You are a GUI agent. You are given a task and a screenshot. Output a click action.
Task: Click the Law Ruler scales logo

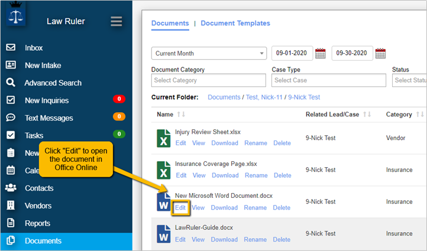click(x=15, y=15)
